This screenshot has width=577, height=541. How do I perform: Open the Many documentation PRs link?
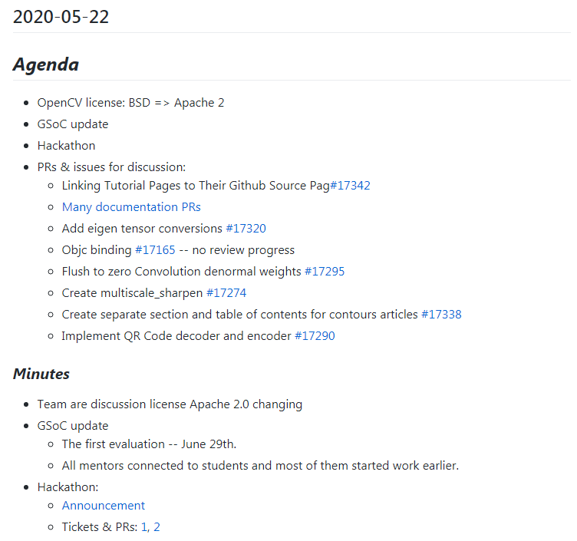coord(131,206)
